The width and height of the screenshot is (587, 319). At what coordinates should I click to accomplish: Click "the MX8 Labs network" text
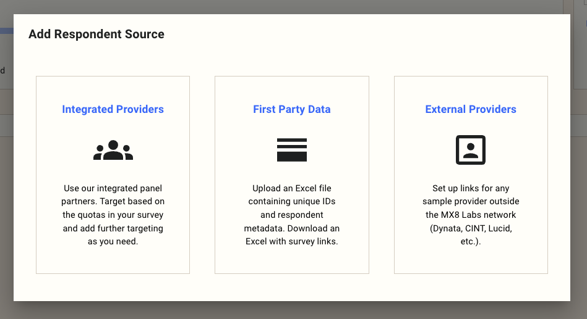click(x=471, y=215)
